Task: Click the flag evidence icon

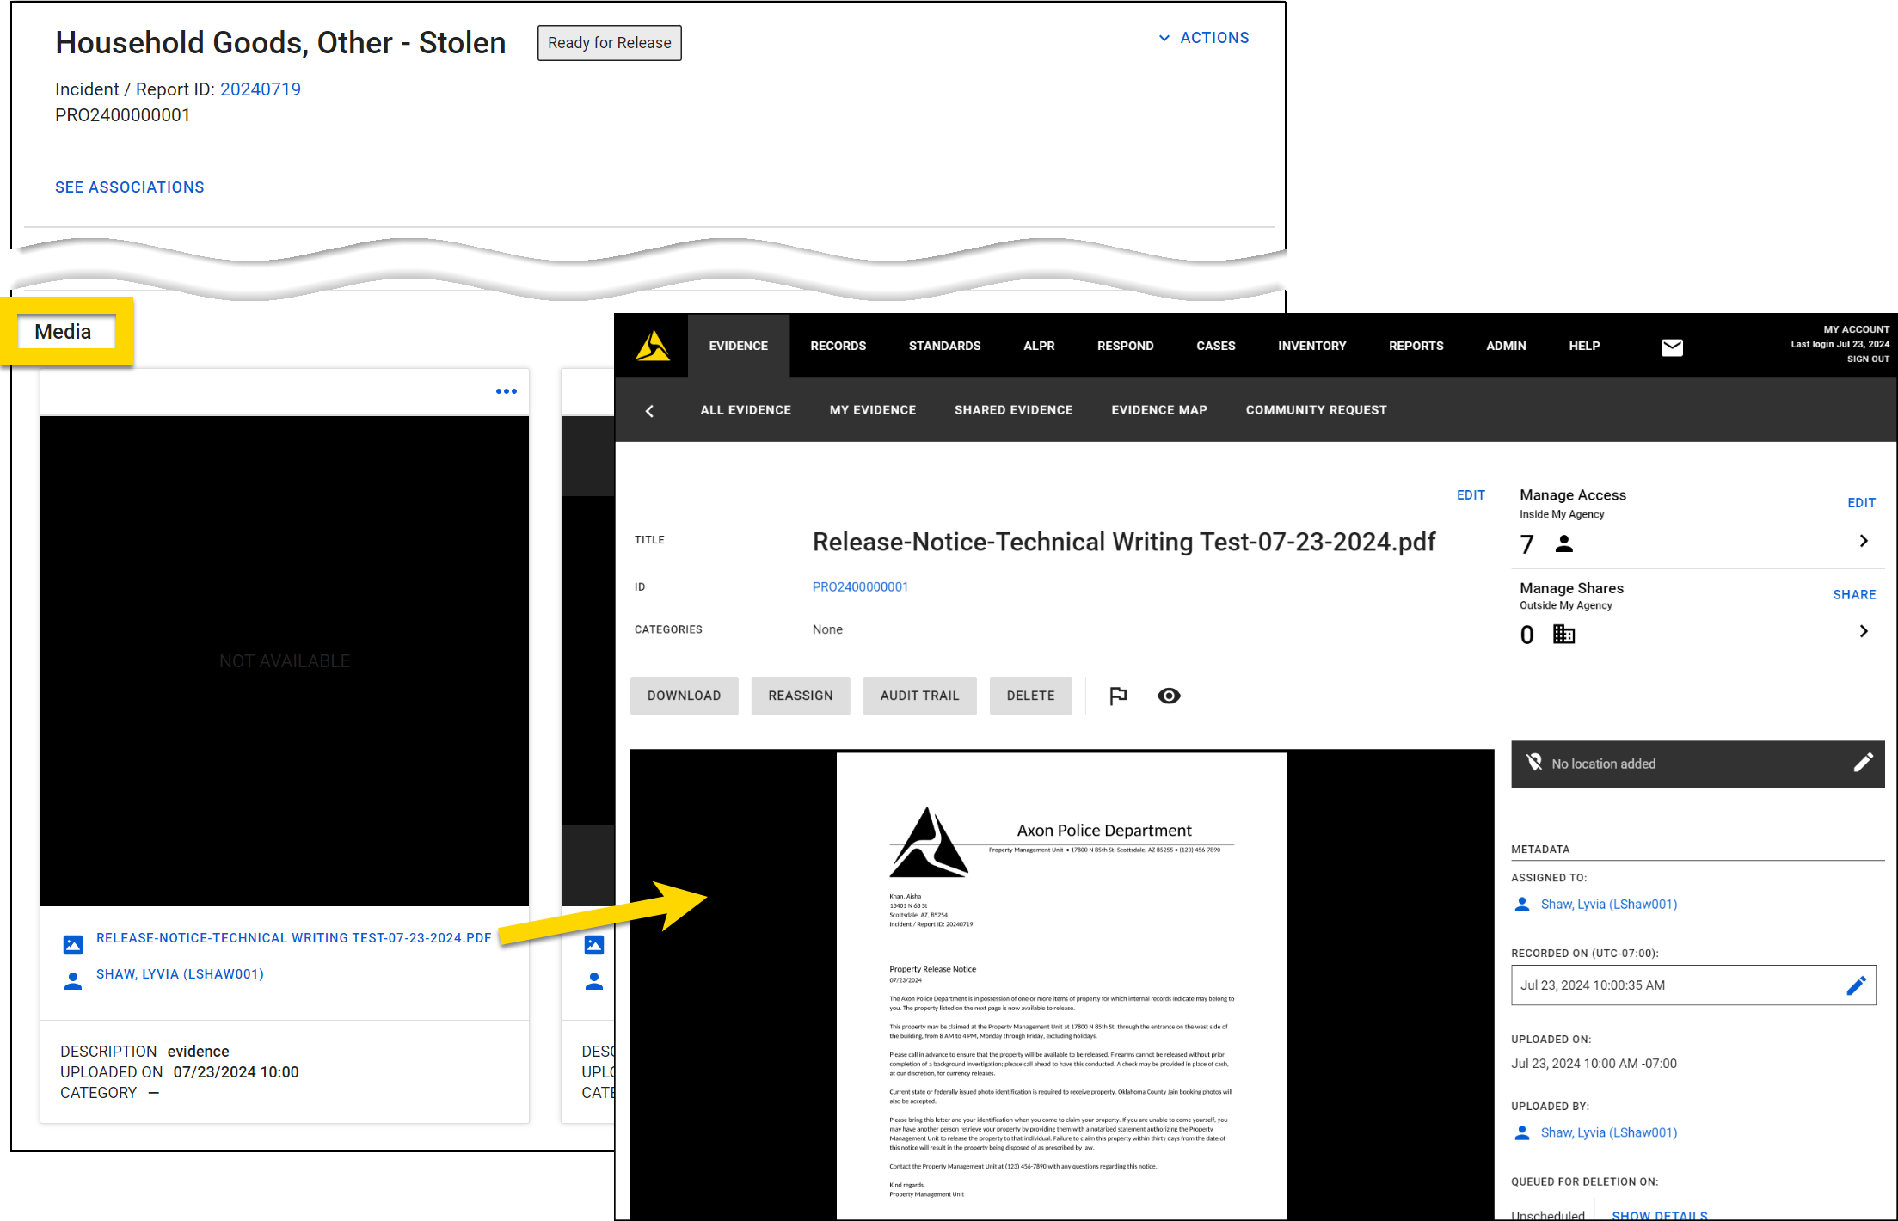Action: coord(1118,696)
